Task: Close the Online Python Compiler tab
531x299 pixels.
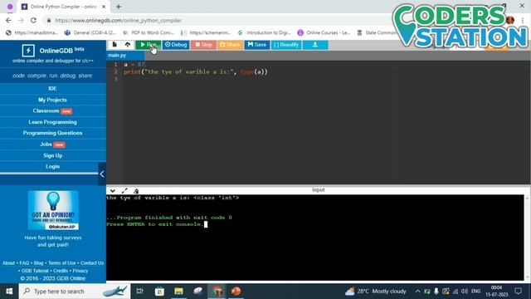Action: 104,7
